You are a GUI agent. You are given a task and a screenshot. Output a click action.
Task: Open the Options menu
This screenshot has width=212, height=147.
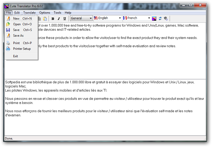coord(45,13)
